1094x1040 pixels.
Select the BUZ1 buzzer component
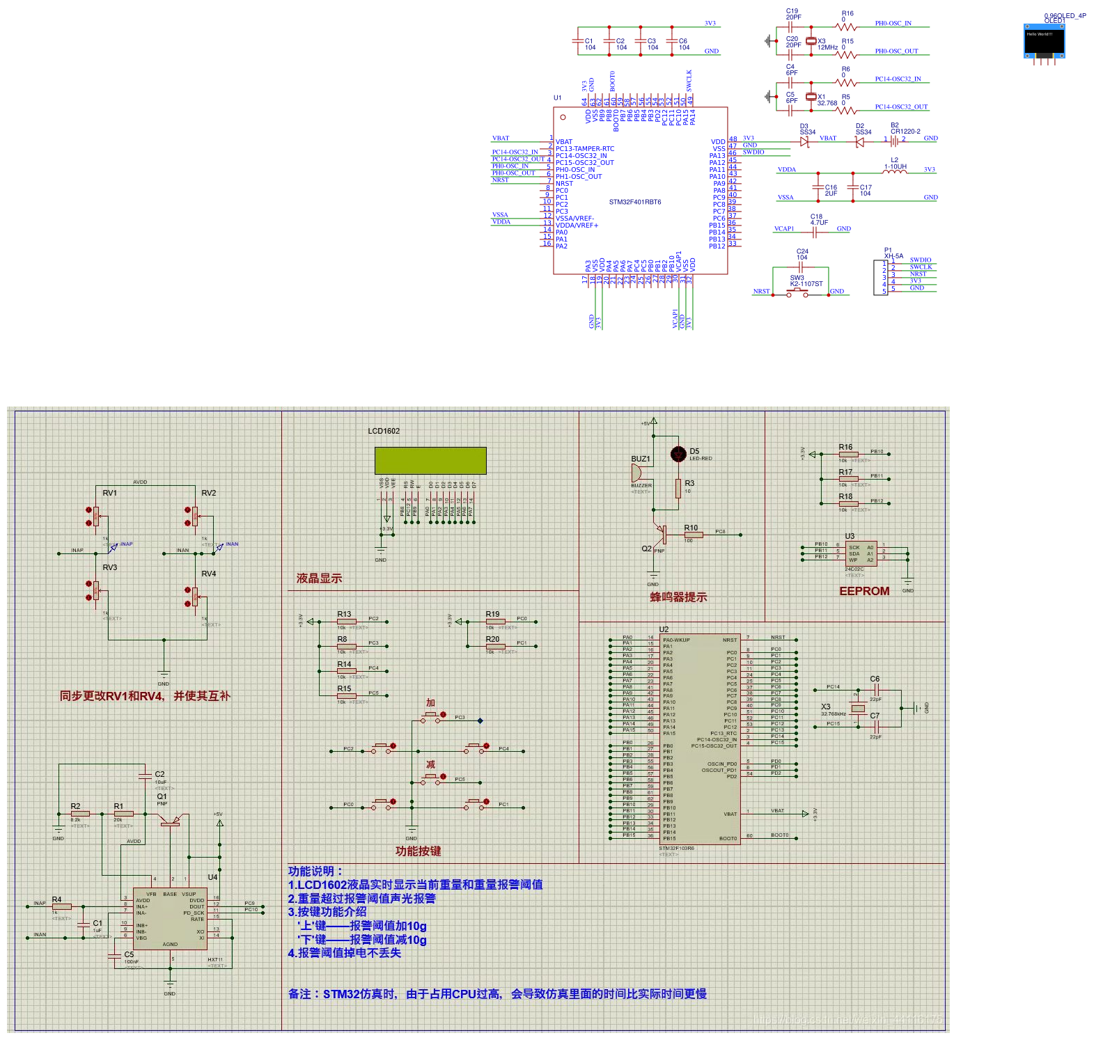point(636,473)
